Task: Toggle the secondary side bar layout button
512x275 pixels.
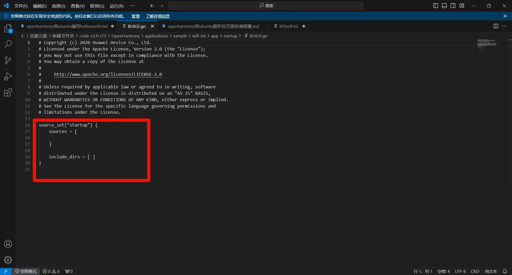Action: tap(453, 6)
